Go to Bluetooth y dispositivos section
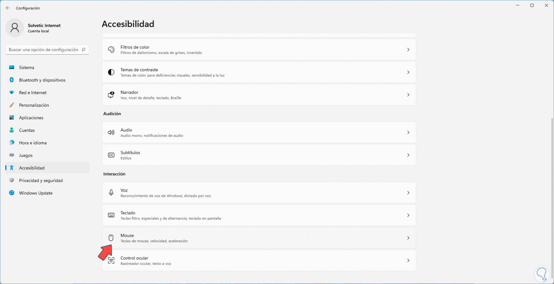This screenshot has height=284, width=554. point(42,80)
